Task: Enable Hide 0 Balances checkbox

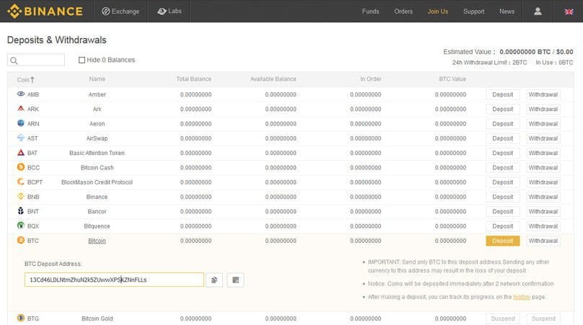Action: click(x=82, y=60)
